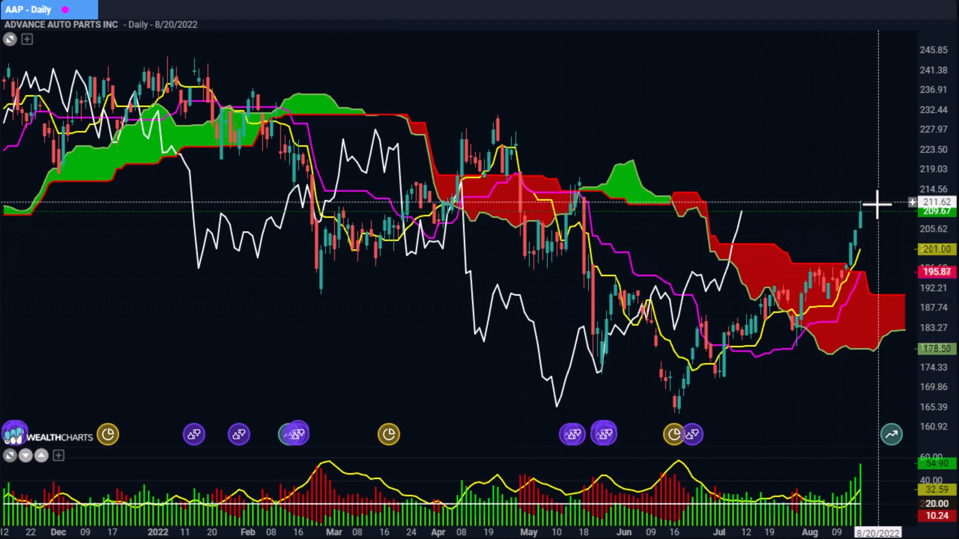Click the 160.92 price axis value

pyautogui.click(x=934, y=427)
